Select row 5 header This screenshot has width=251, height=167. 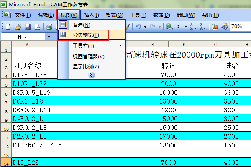(x=6, y=83)
